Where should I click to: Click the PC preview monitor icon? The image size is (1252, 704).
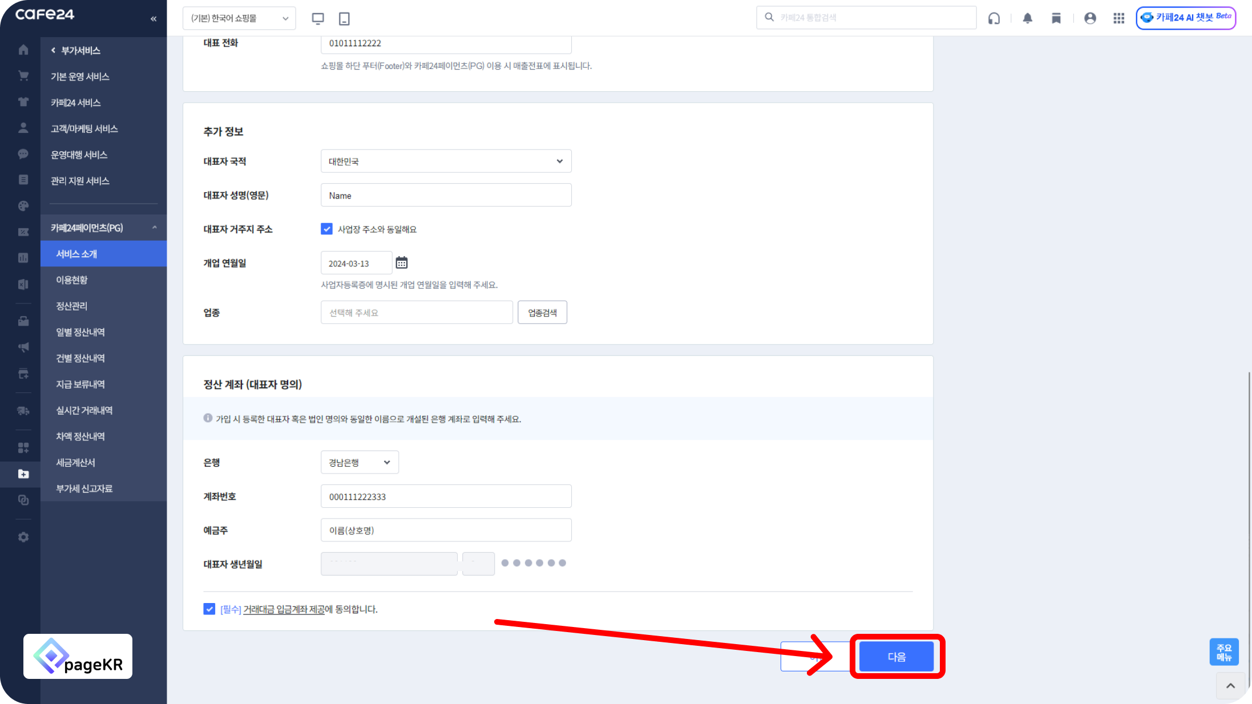point(318,18)
